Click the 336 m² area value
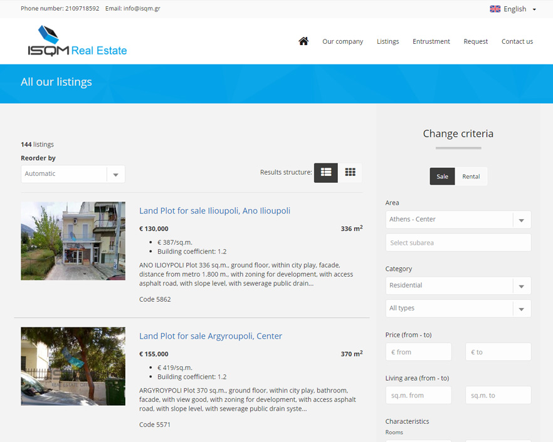 pos(352,229)
